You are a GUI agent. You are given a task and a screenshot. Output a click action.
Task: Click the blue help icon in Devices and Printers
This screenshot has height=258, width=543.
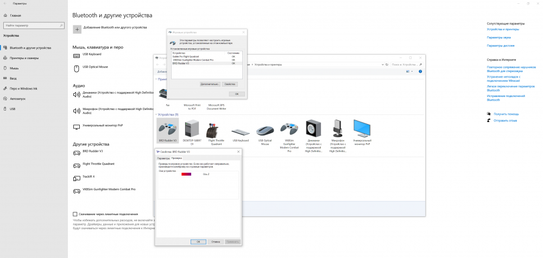(x=420, y=72)
